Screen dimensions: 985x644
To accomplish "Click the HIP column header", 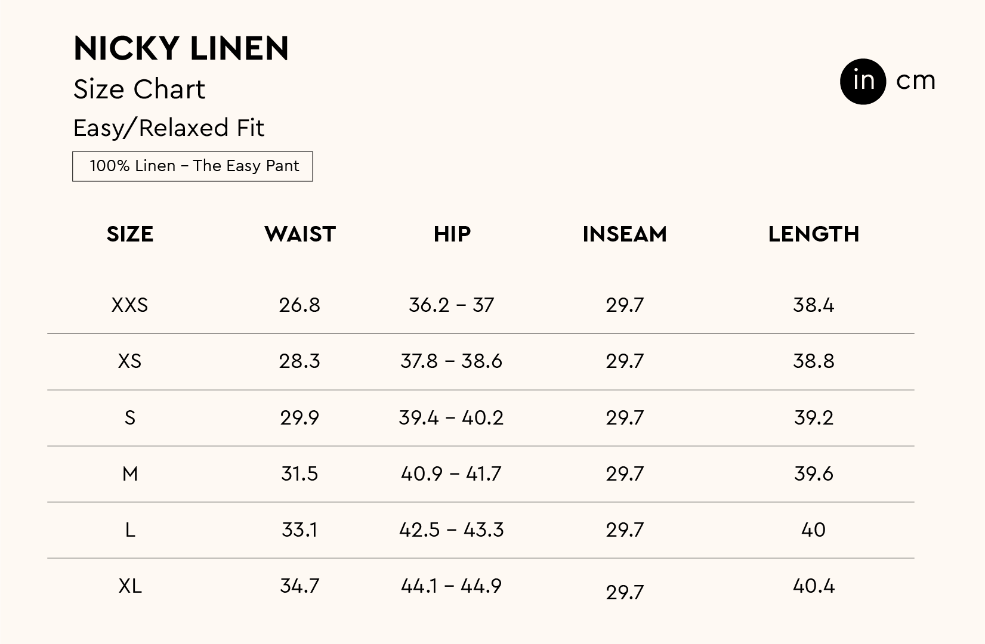I will [x=452, y=234].
